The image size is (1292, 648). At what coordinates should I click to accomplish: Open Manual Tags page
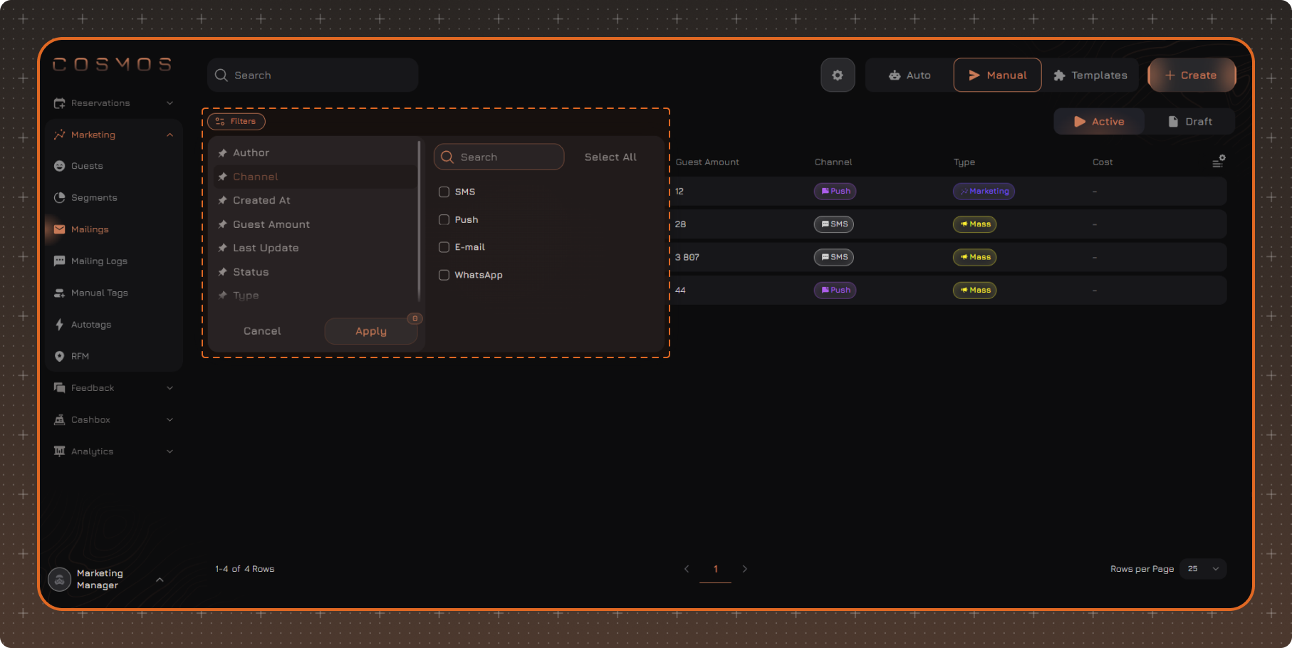[x=100, y=293]
